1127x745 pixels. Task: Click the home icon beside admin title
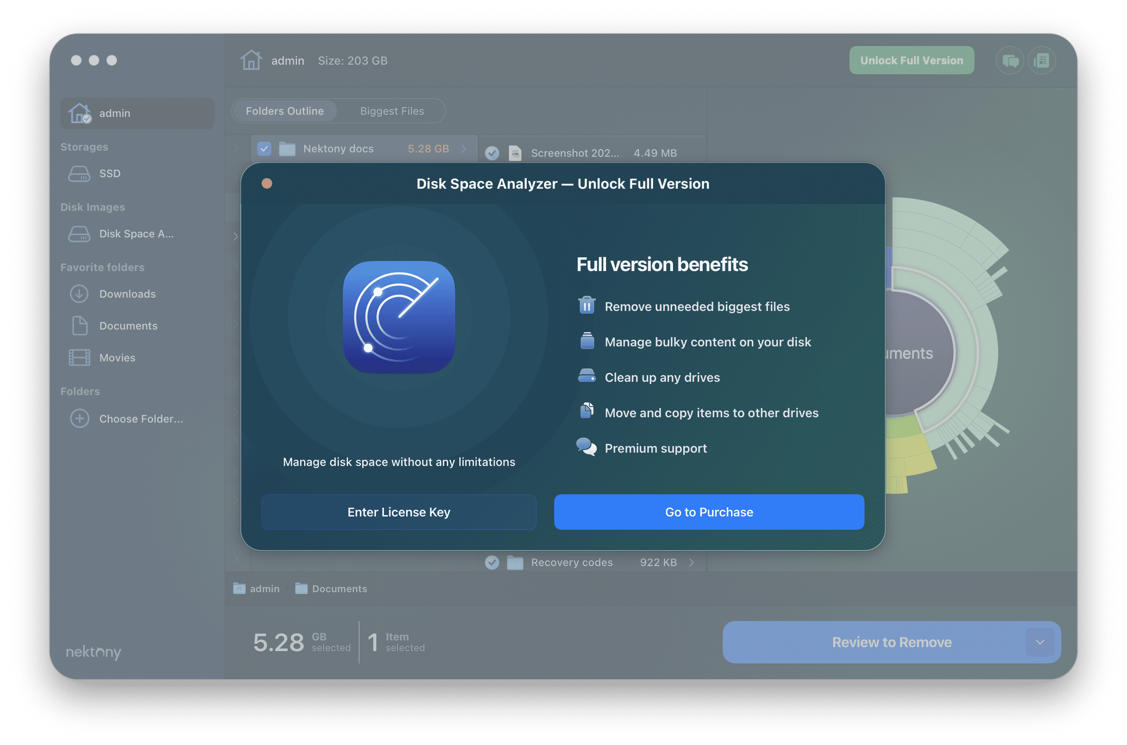point(251,60)
